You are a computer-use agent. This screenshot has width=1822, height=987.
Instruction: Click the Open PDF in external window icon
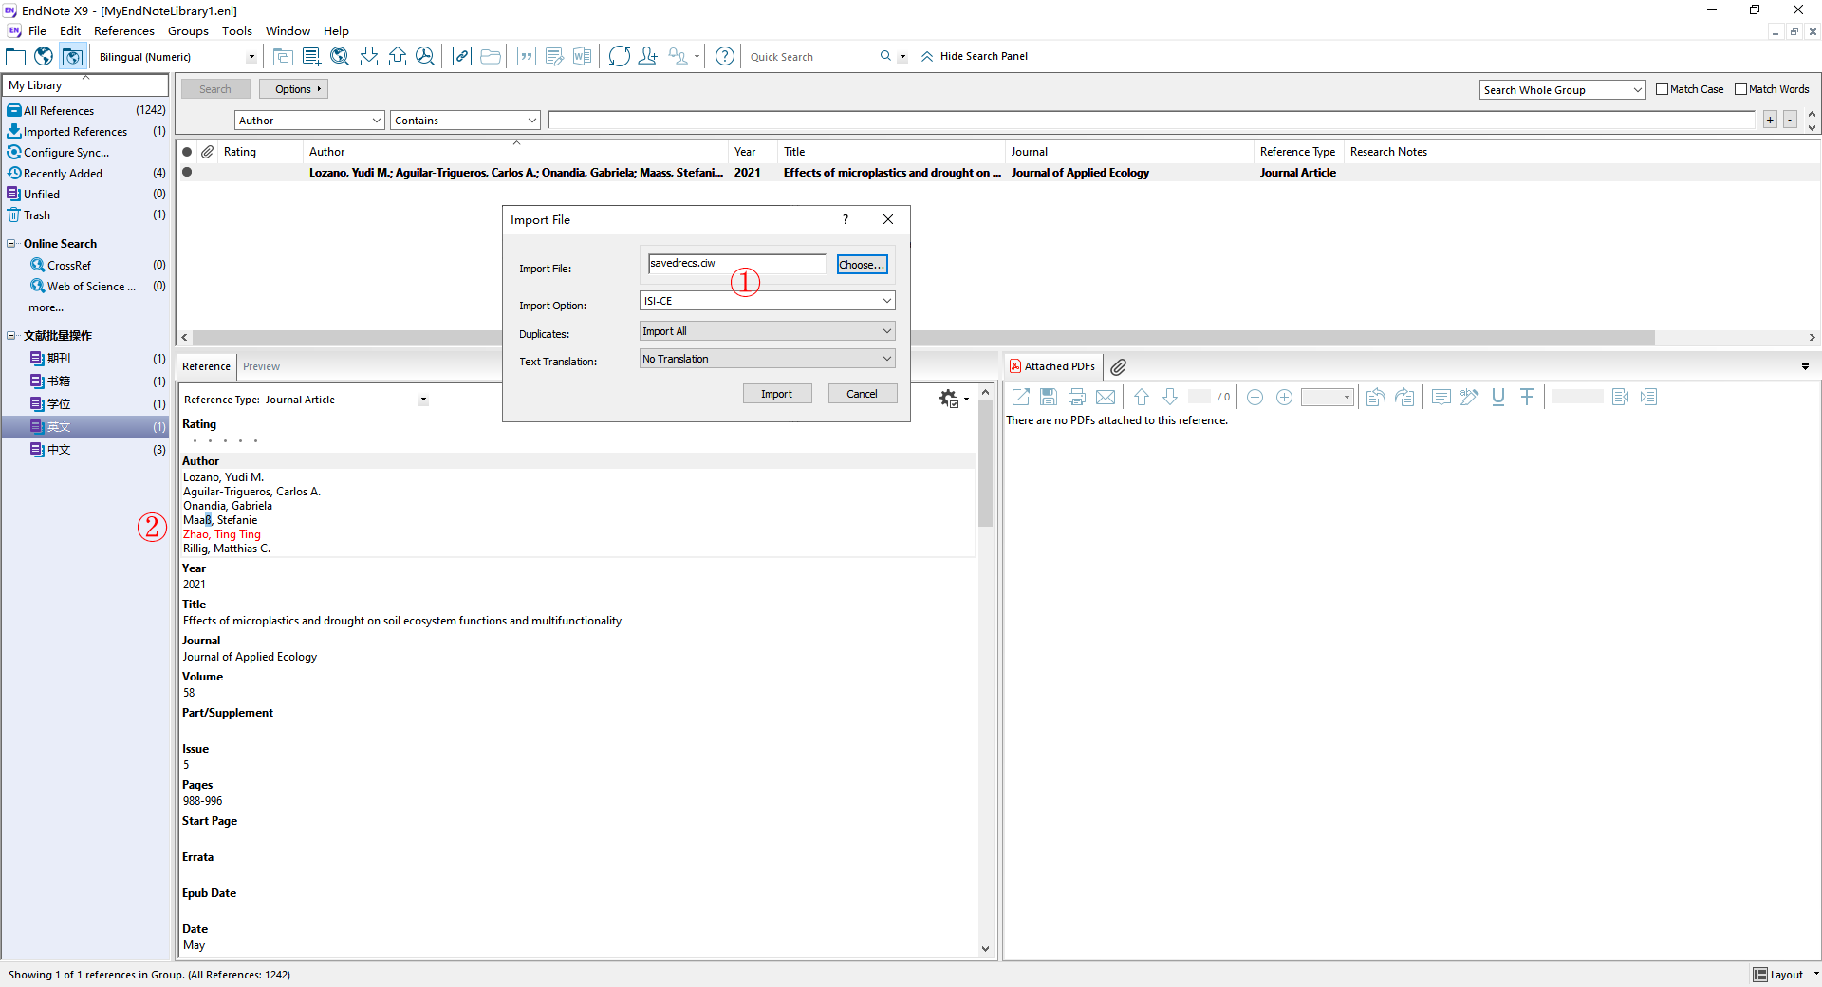(x=1021, y=397)
